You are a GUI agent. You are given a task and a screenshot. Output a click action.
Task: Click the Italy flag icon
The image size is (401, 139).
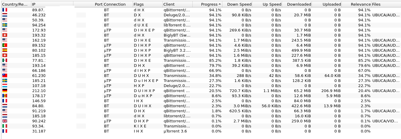tap(5, 126)
